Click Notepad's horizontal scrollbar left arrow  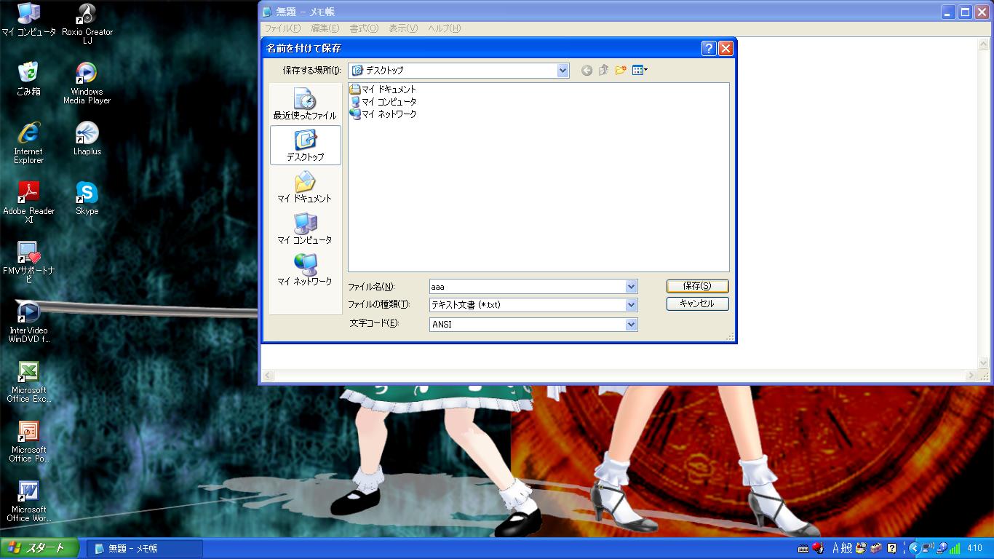(268, 376)
